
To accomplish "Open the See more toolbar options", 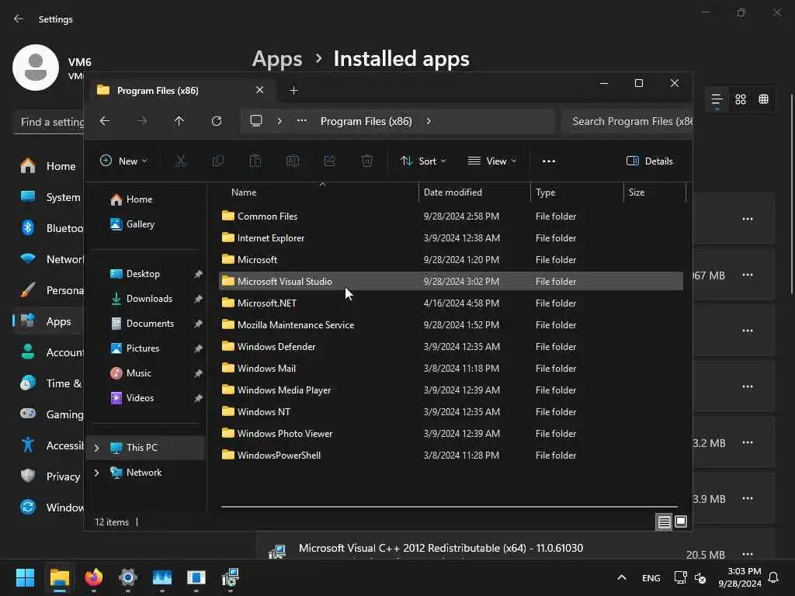I will 549,161.
